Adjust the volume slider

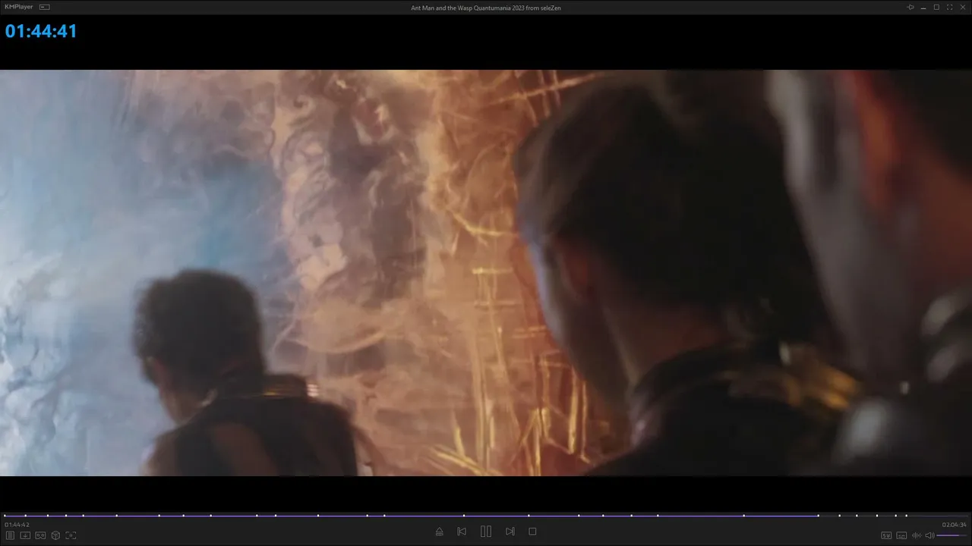(x=952, y=535)
